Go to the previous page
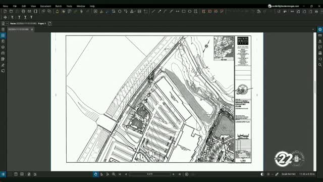The image size is (323, 182). pyautogui.click(x=126, y=174)
